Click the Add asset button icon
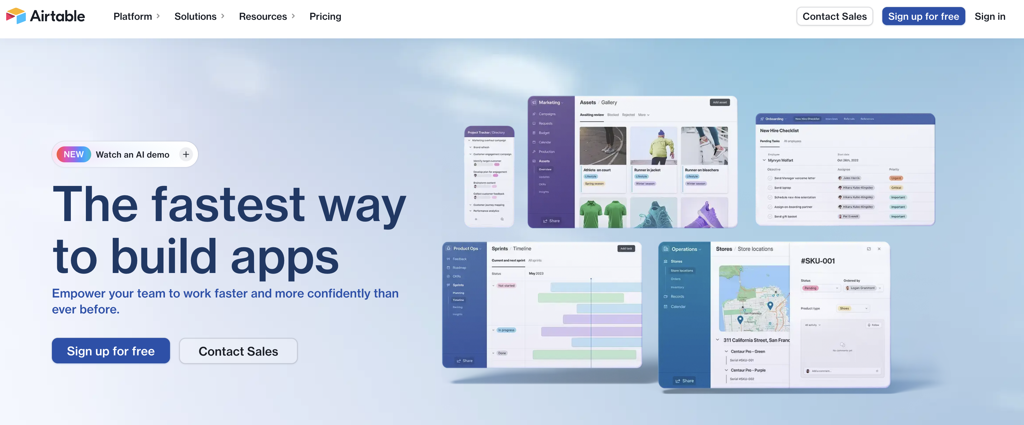Viewport: 1024px width, 425px height. point(720,102)
